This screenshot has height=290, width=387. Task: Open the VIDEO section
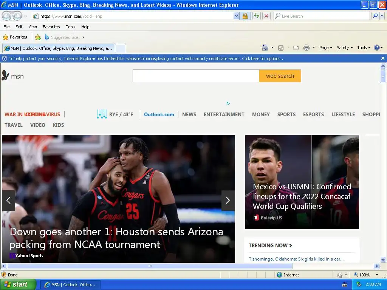pyautogui.click(x=38, y=125)
